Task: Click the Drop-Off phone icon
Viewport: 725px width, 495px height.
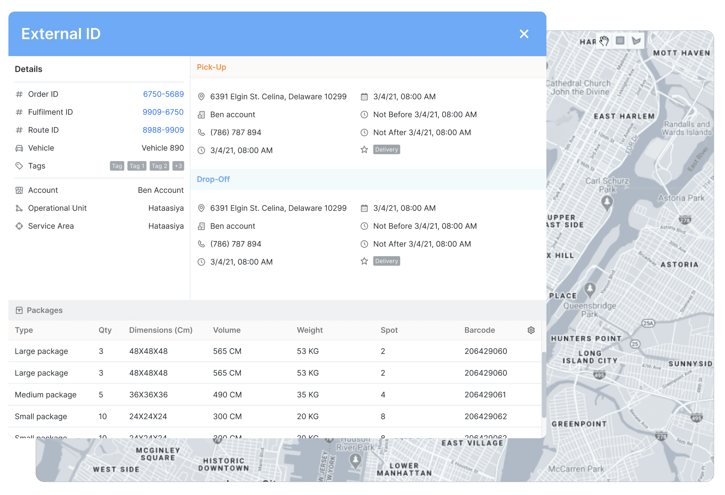Action: point(201,244)
